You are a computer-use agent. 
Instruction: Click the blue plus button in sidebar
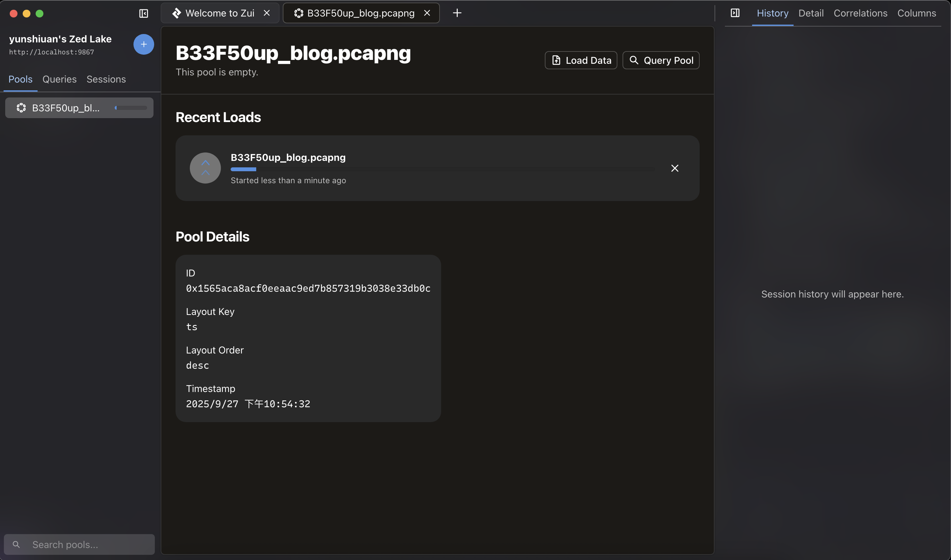click(143, 45)
